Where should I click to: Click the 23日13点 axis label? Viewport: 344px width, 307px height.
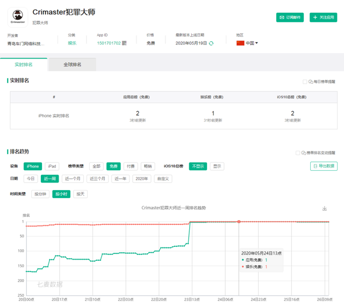192,299
